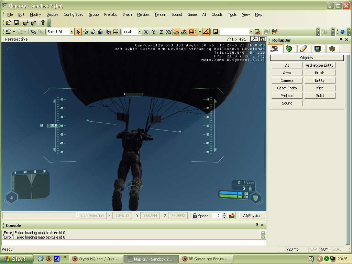Image resolution: width=352 pixels, height=264 pixels.
Task: Constrain to the Z axis
Action: point(161,32)
